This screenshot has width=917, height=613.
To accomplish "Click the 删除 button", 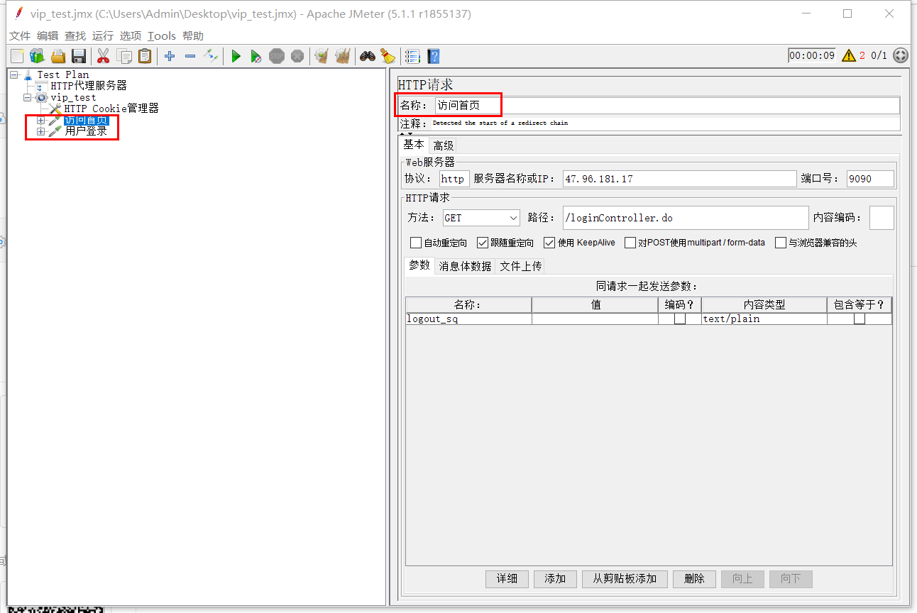I will click(x=694, y=579).
